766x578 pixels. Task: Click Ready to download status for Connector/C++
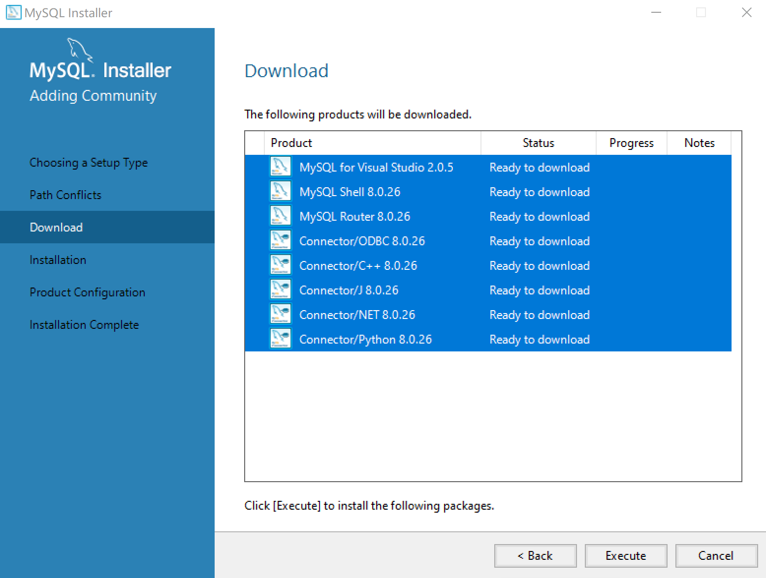[x=540, y=266]
